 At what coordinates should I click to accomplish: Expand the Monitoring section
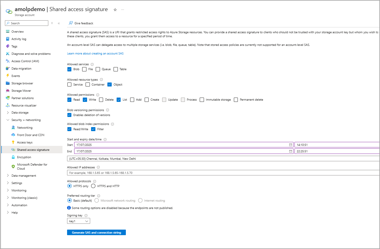[x=8, y=191]
